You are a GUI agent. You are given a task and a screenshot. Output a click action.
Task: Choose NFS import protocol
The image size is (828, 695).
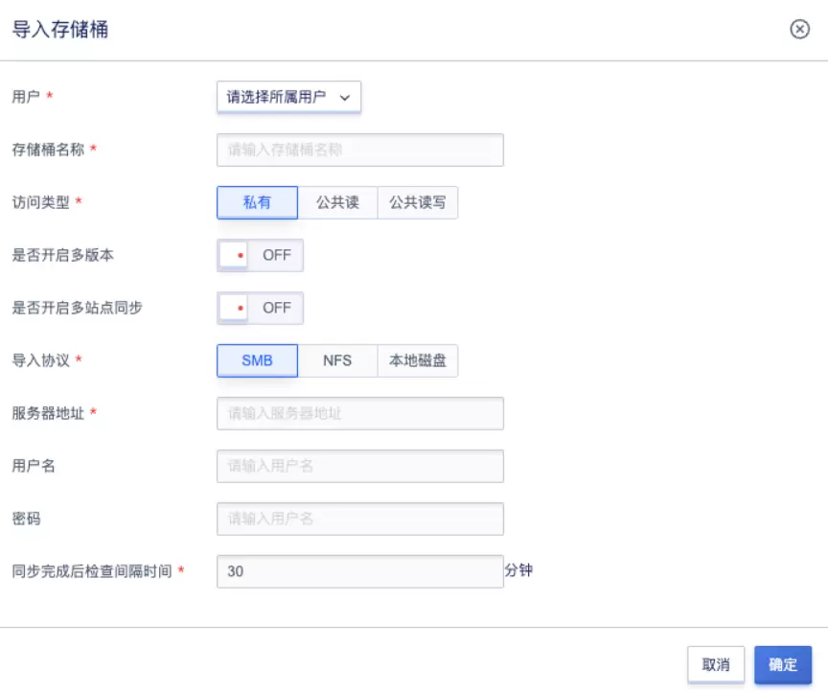click(337, 360)
